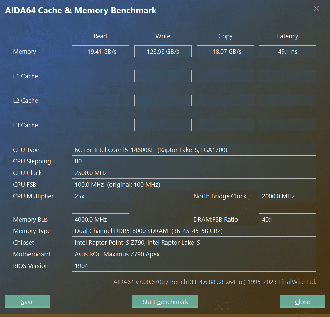Select Memory Write value 123.93 GB/s
The height and width of the screenshot is (317, 330).
pyautogui.click(x=163, y=51)
